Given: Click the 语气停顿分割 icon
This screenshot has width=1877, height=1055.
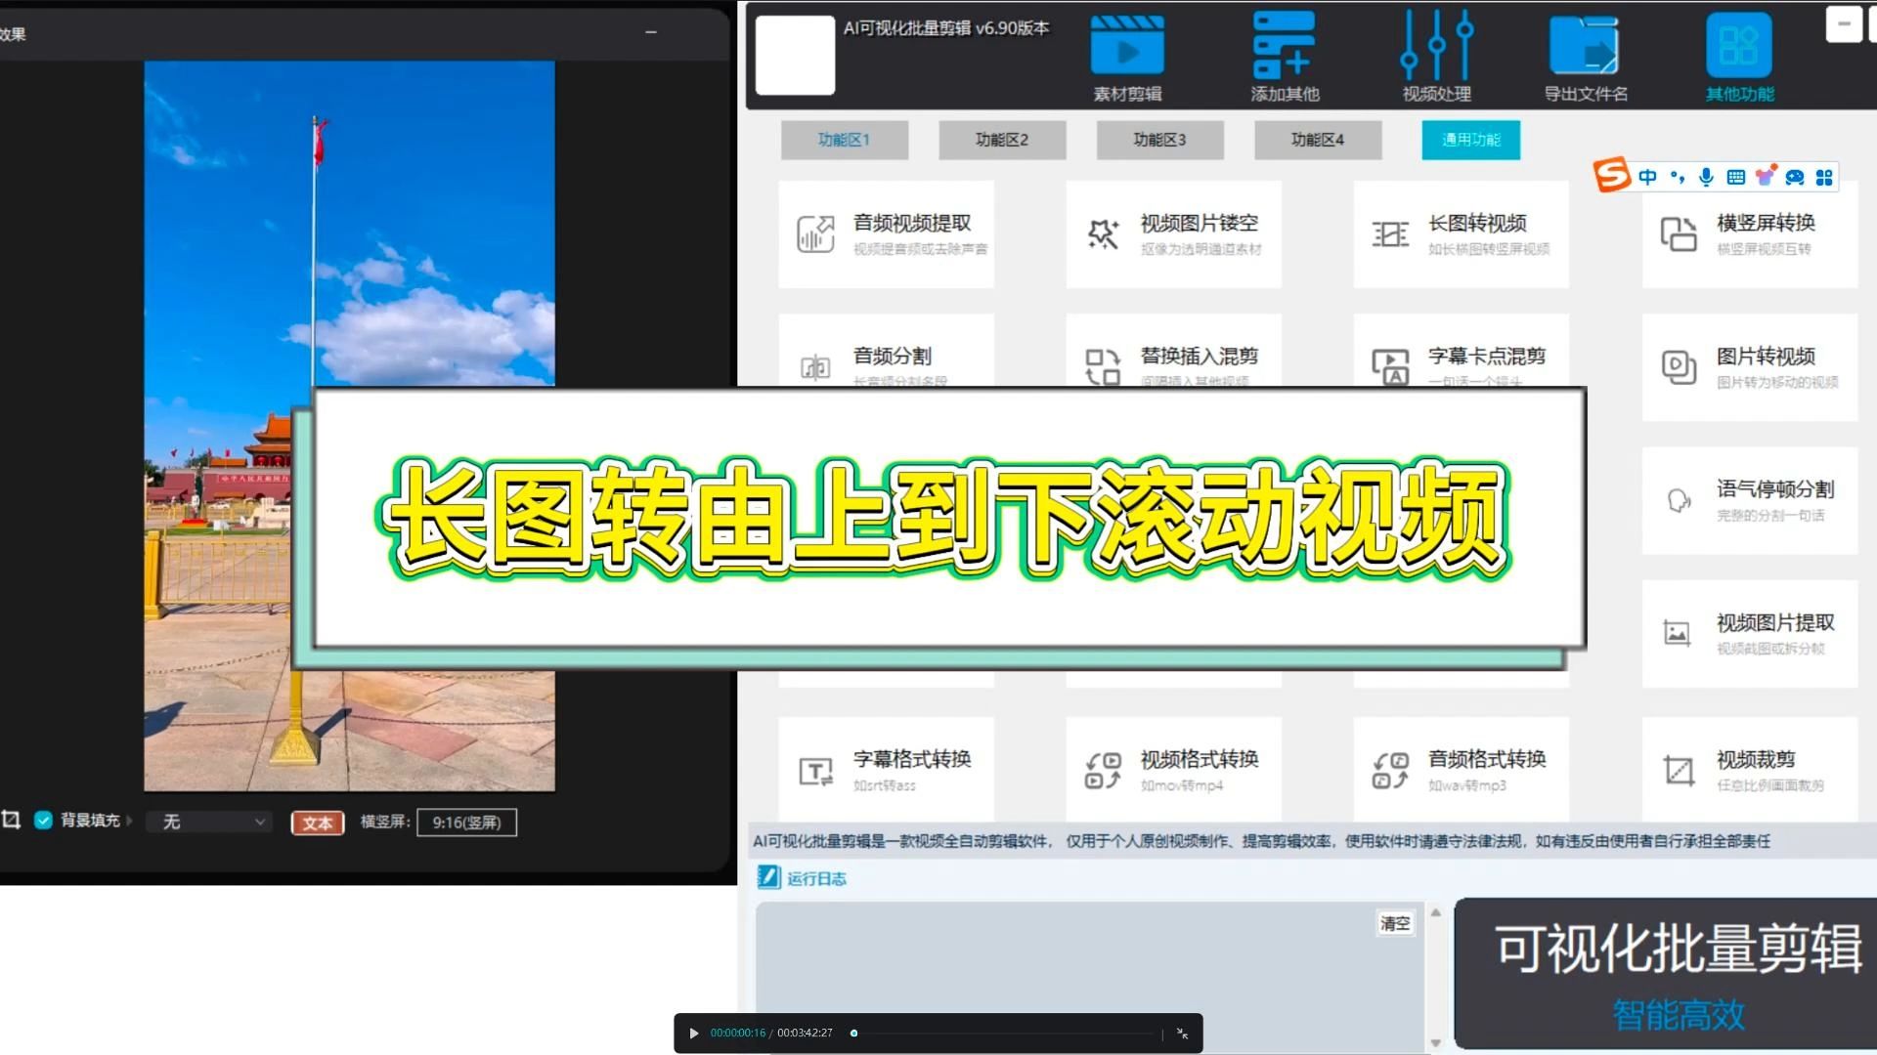Looking at the screenshot, I should [1679, 501].
